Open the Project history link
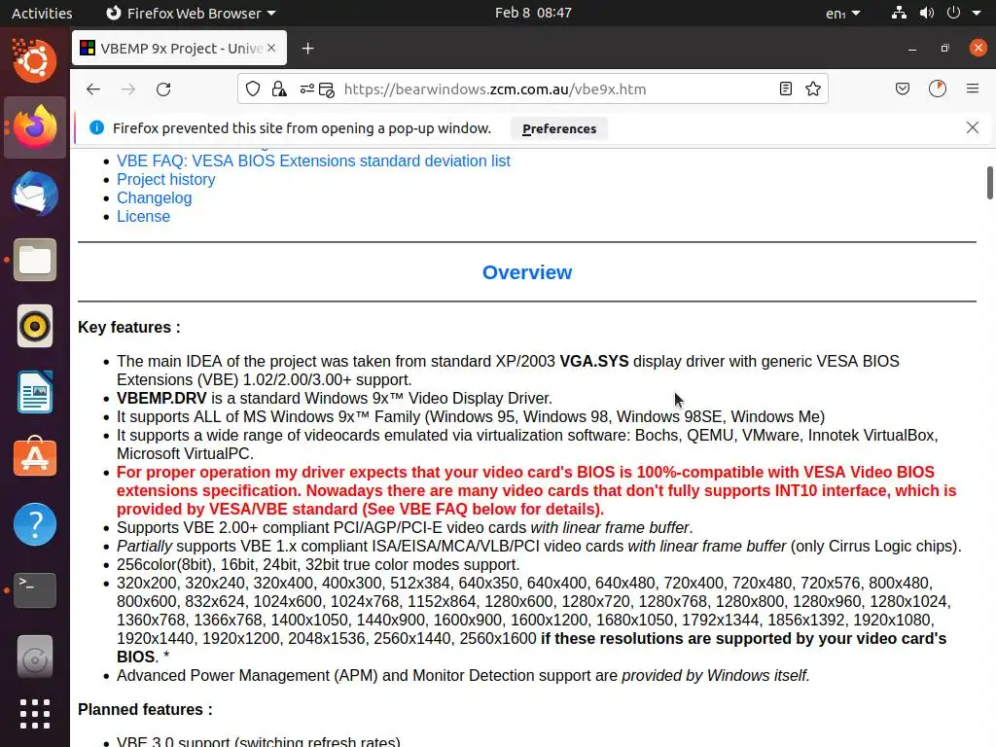The image size is (996, 747). (165, 179)
